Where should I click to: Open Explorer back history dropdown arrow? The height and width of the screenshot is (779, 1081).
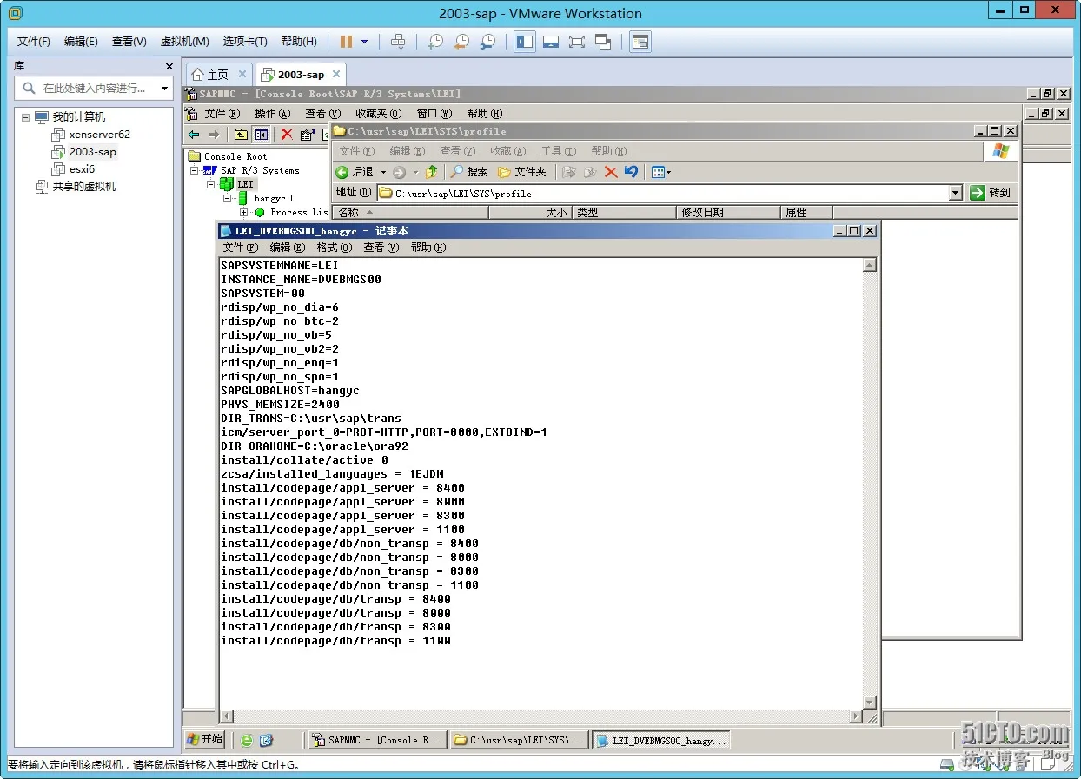point(382,172)
